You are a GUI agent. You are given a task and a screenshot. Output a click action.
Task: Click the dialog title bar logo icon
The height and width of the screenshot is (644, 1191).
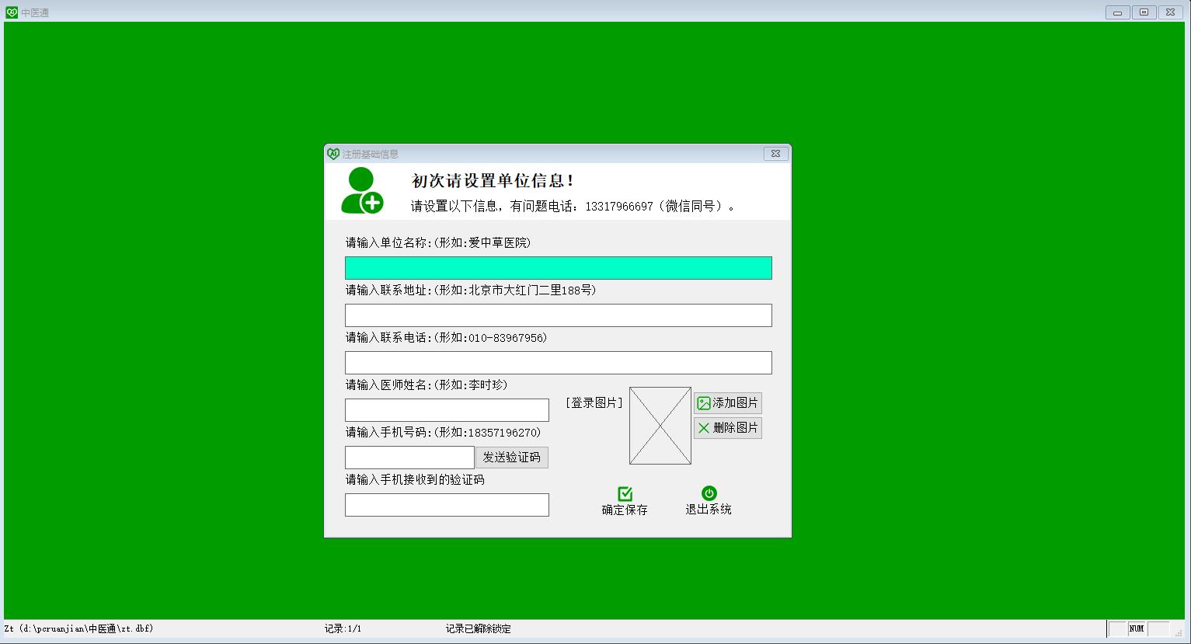pos(333,154)
